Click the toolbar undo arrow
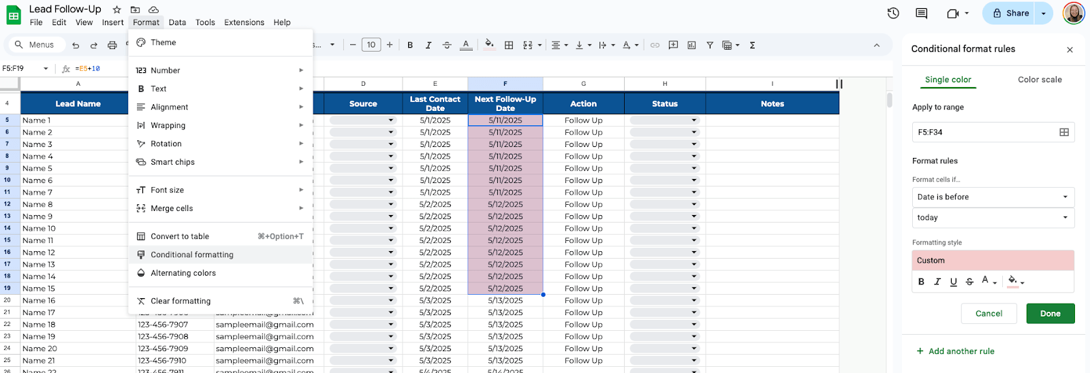This screenshot has height=373, width=1090. (x=76, y=45)
